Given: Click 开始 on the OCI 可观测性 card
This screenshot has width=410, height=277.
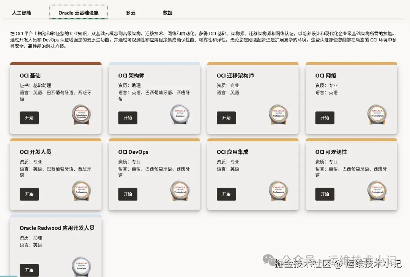Looking at the screenshot, I should pyautogui.click(x=325, y=194).
